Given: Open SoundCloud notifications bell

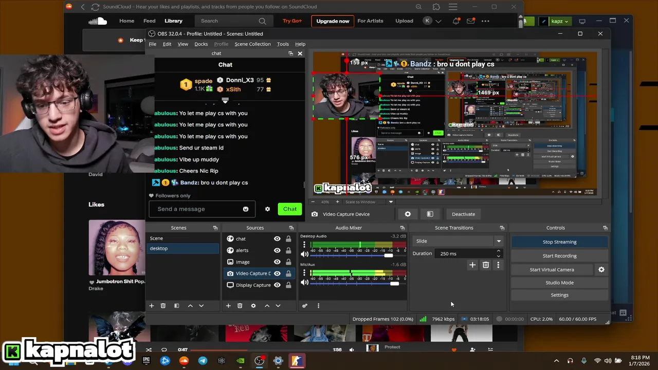Looking at the screenshot, I should coord(456,21).
